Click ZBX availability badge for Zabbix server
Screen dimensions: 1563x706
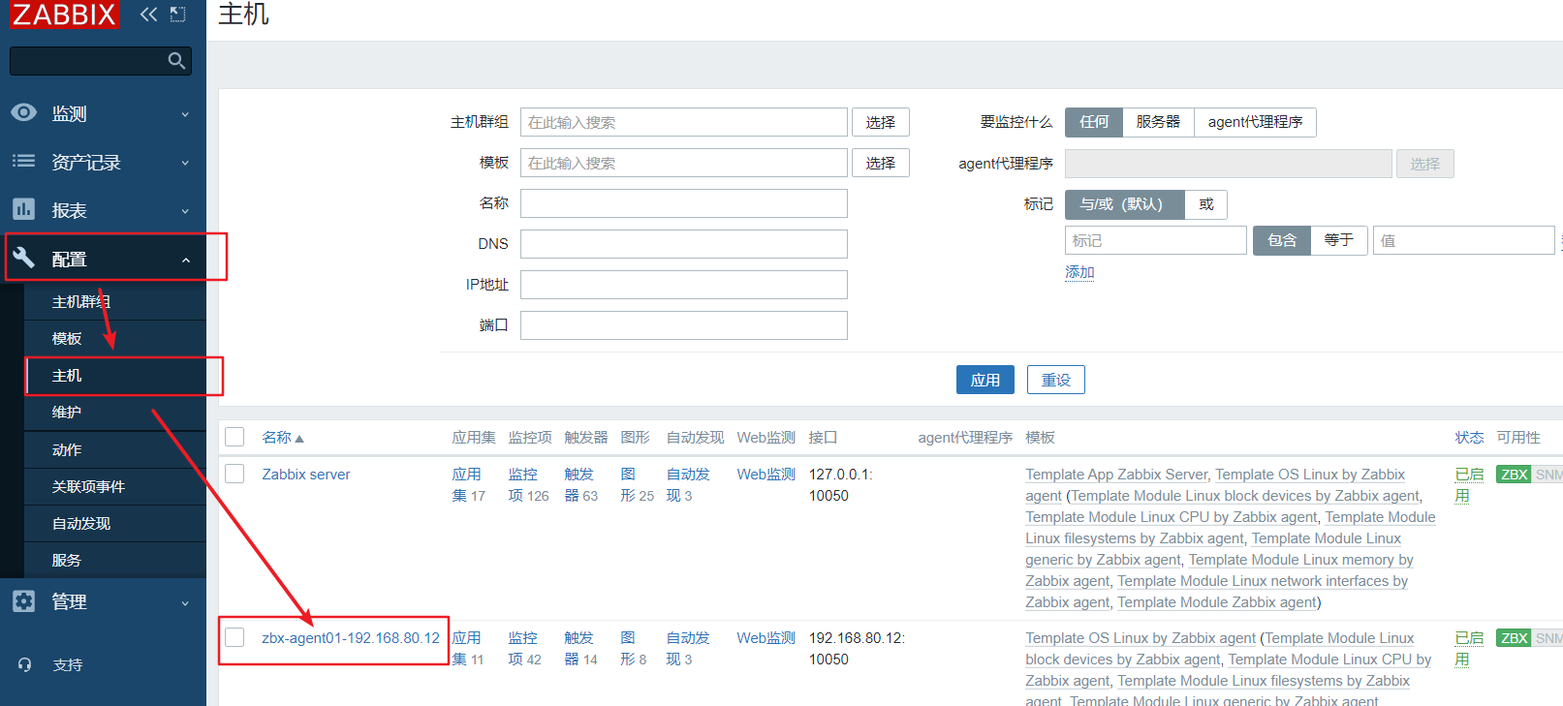(1514, 475)
